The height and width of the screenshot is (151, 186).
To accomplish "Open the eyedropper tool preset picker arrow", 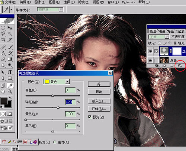I will coord(11,9).
